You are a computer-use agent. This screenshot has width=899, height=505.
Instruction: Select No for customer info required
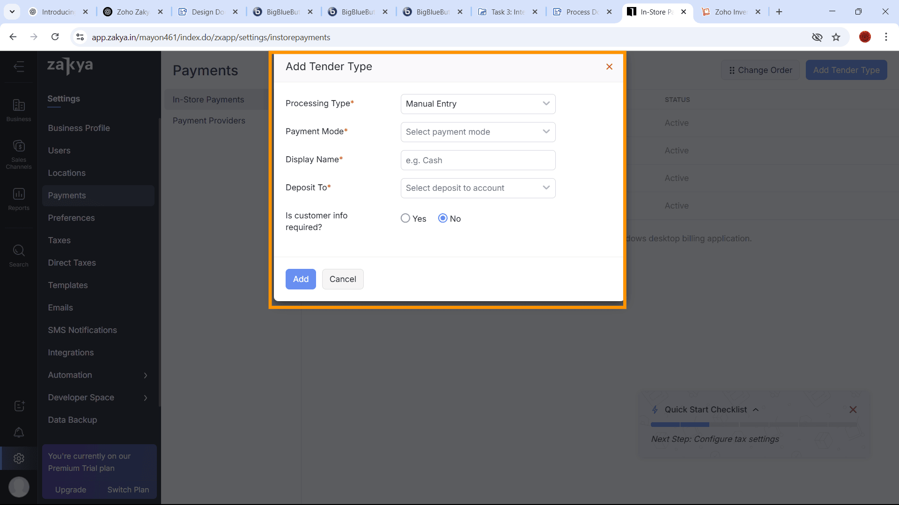click(x=443, y=218)
